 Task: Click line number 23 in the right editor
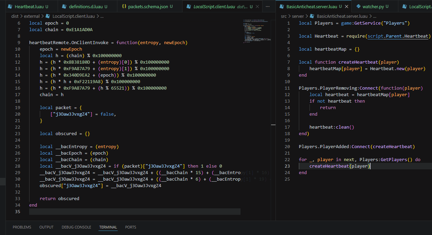(287, 166)
